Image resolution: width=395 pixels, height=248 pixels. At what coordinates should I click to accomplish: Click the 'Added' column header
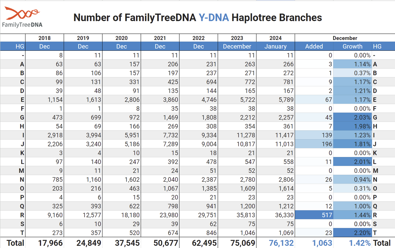point(314,46)
